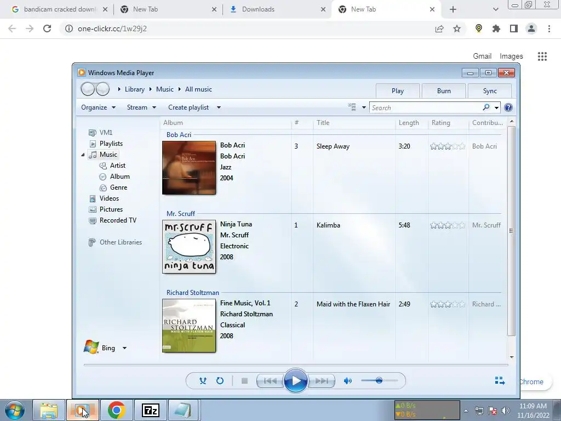561x421 pixels.
Task: Expand the arrow before Library breadcrumb
Action: 119,89
